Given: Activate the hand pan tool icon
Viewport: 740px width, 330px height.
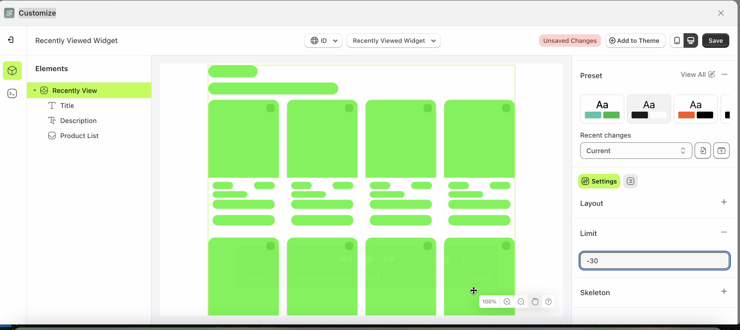Looking at the screenshot, I should [x=535, y=302].
